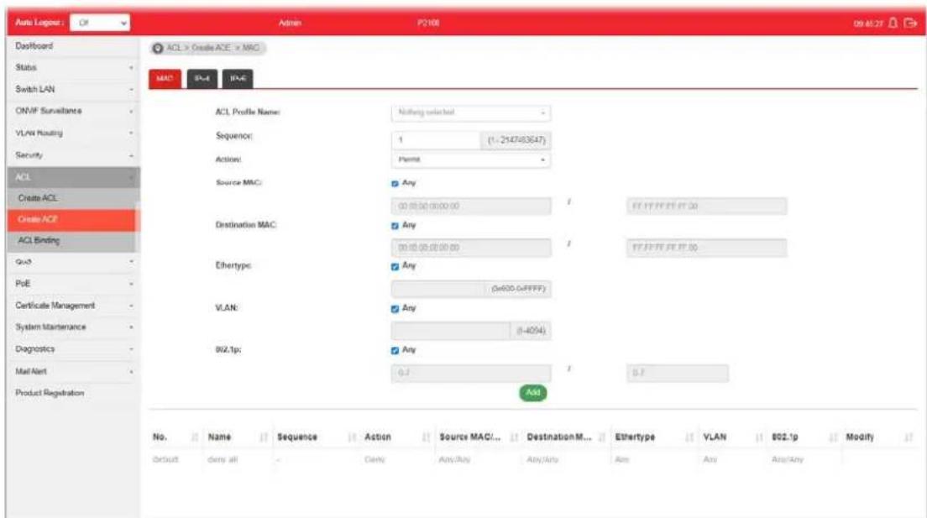Image resolution: width=927 pixels, height=518 pixels.
Task: Click the 'default' row number cell
Action: (165, 459)
